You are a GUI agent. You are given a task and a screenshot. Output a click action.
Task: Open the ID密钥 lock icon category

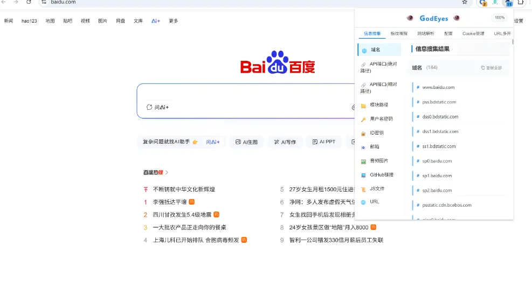pyautogui.click(x=363, y=134)
